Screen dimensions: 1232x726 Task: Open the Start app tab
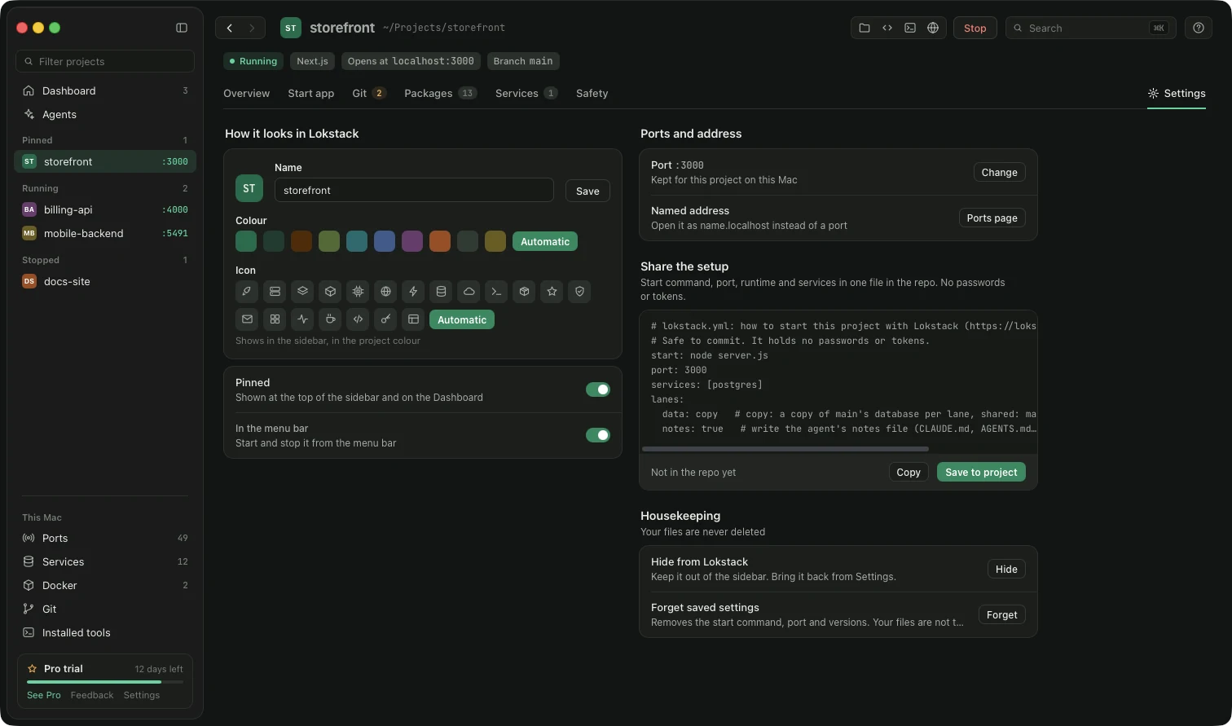311,93
